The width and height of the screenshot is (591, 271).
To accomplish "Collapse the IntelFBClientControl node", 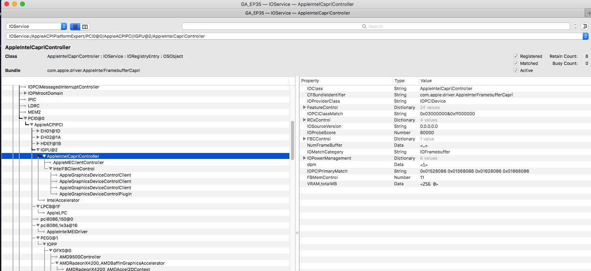I will click(x=50, y=169).
